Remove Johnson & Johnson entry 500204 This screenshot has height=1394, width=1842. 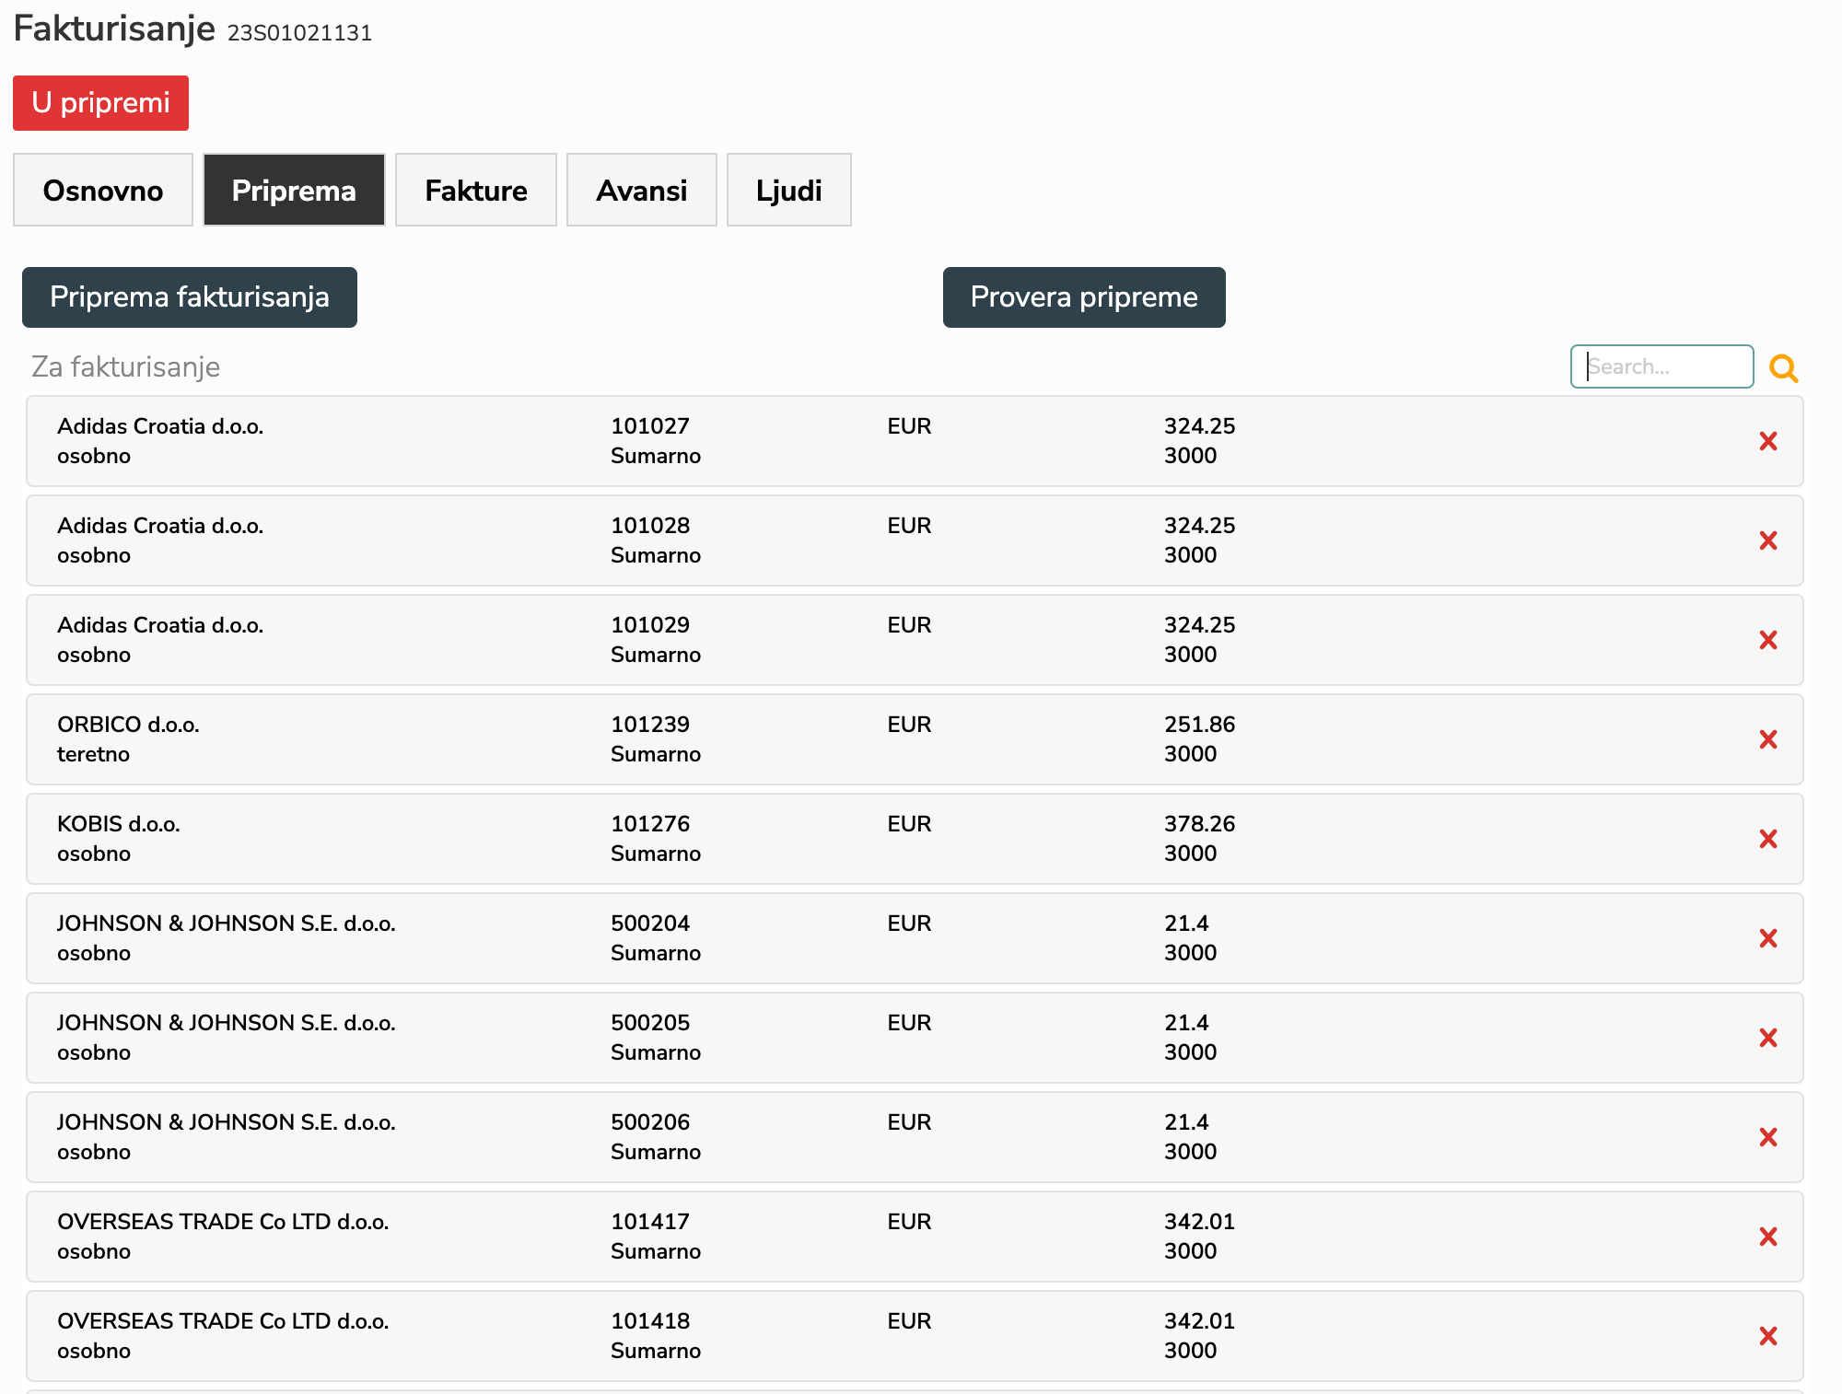click(1767, 938)
